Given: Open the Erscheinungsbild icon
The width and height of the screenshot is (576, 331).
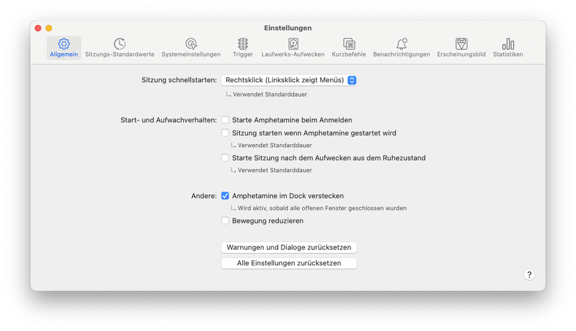Looking at the screenshot, I should coord(461,44).
